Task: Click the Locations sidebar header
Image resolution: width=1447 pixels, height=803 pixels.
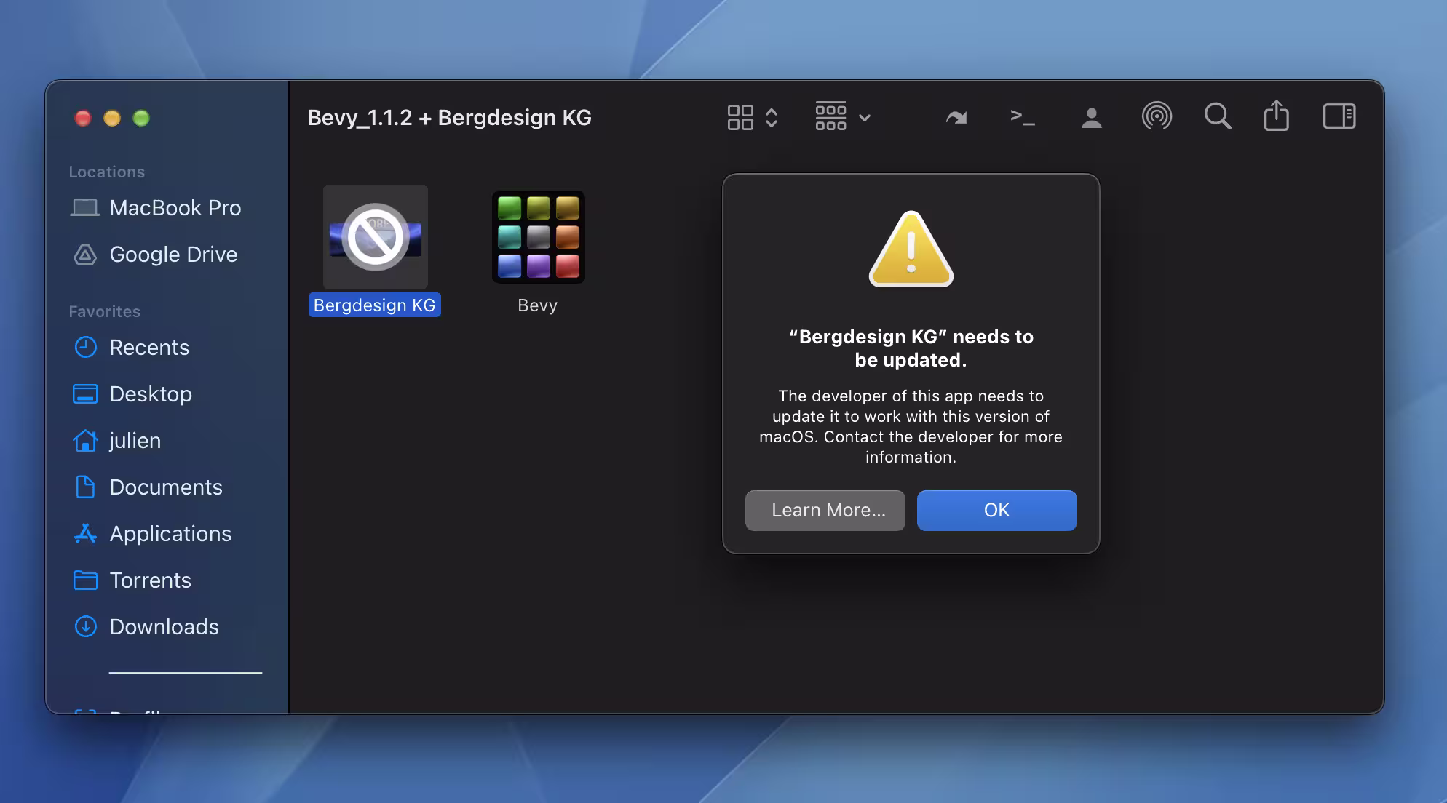Action: [x=107, y=172]
